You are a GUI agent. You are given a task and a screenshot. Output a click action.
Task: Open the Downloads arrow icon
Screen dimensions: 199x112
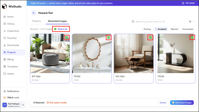coord(5,45)
